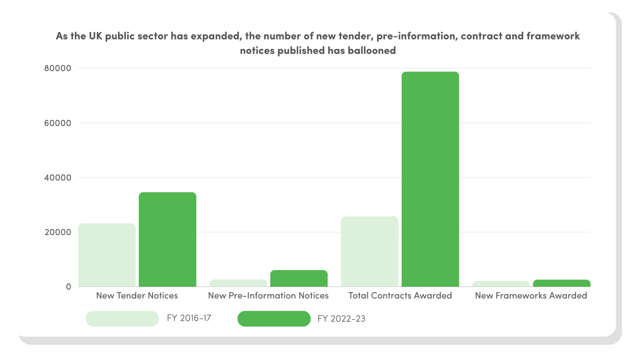636x357 pixels.
Task: Click the FY 2022-23 New Frameworks Awarded bar
Action: pyautogui.click(x=562, y=283)
